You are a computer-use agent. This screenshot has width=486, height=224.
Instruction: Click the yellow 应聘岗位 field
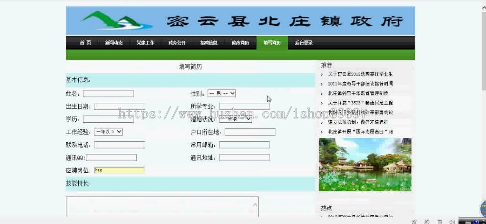[x=120, y=170]
